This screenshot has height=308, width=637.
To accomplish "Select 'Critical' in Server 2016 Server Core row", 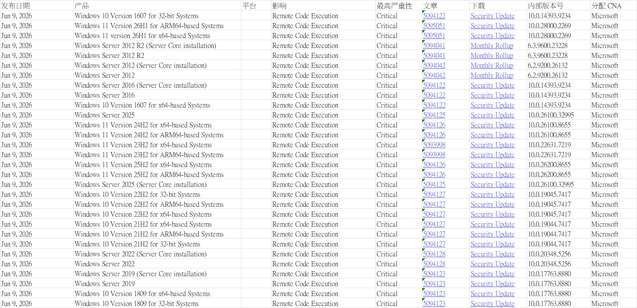I will [x=398, y=85].
